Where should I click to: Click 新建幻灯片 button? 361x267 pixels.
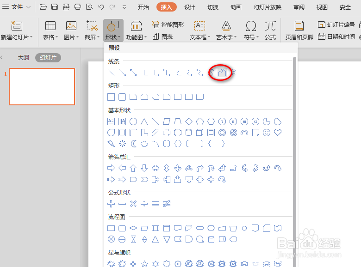(17, 30)
